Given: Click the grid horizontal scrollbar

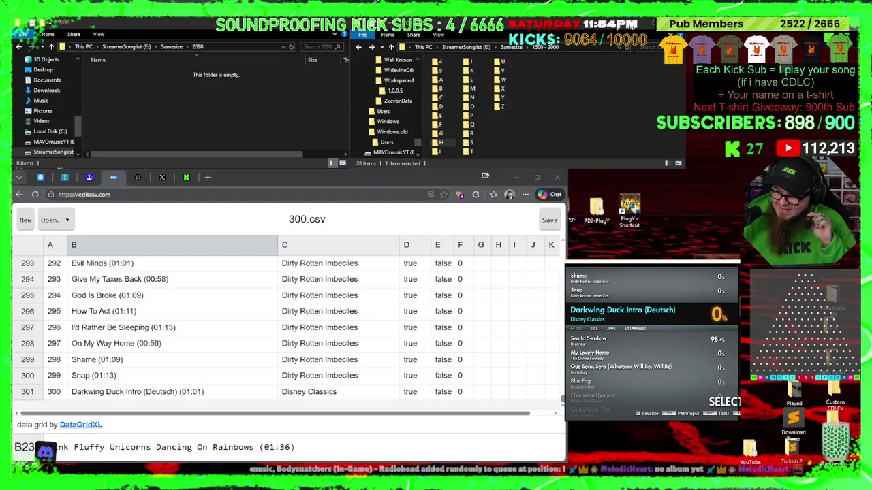Looking at the screenshot, I should (275, 413).
